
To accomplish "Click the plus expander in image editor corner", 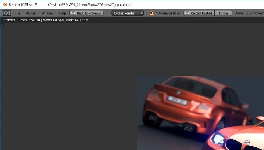I will [2, 25].
